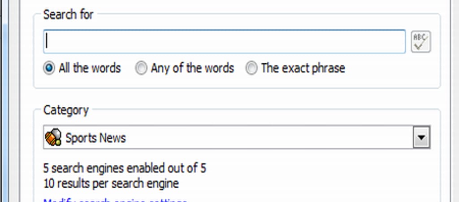This screenshot has width=459, height=202.
Task: Click the 'Category' group heading
Action: pyautogui.click(x=65, y=110)
